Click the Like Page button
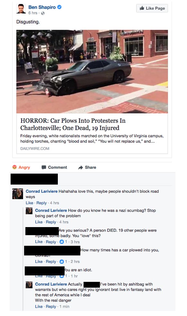 point(152,8)
